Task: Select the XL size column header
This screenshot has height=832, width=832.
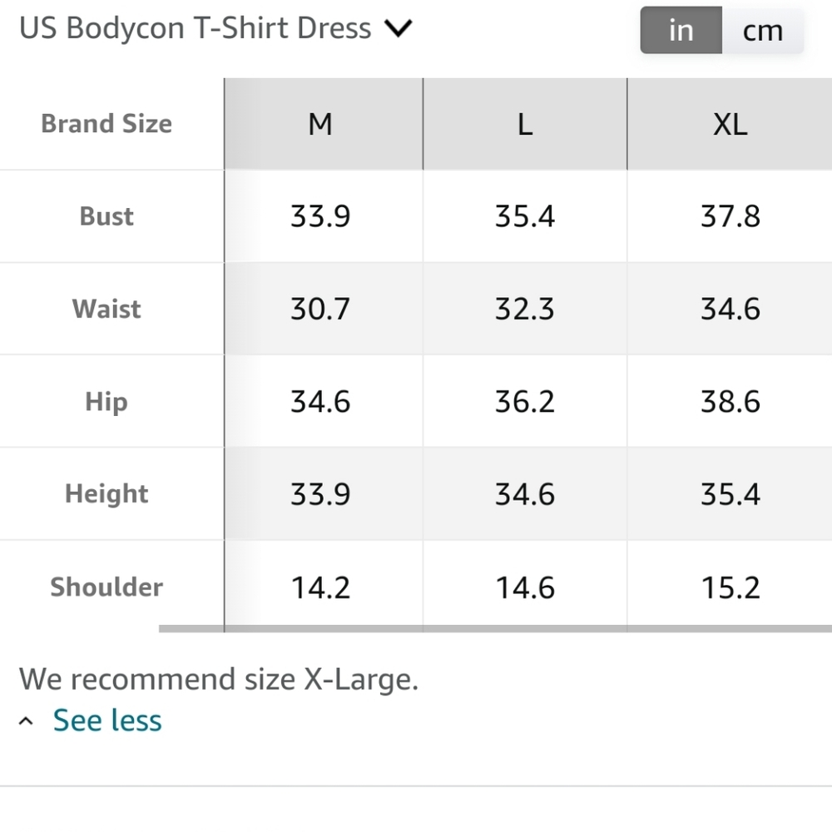Action: pyautogui.click(x=730, y=125)
